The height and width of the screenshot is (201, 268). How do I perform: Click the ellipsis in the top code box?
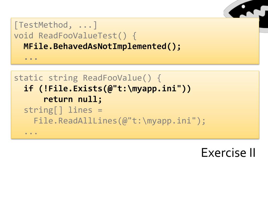point(31,59)
